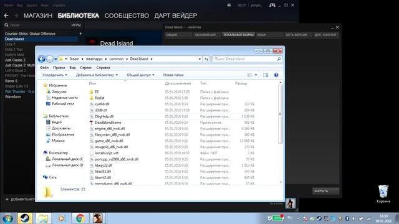The height and width of the screenshot is (224, 399).
Task: Switch to 'ЛОКАЛЬНЫЕ ФАЙЛЫ' tab in properties
Action: (238, 35)
